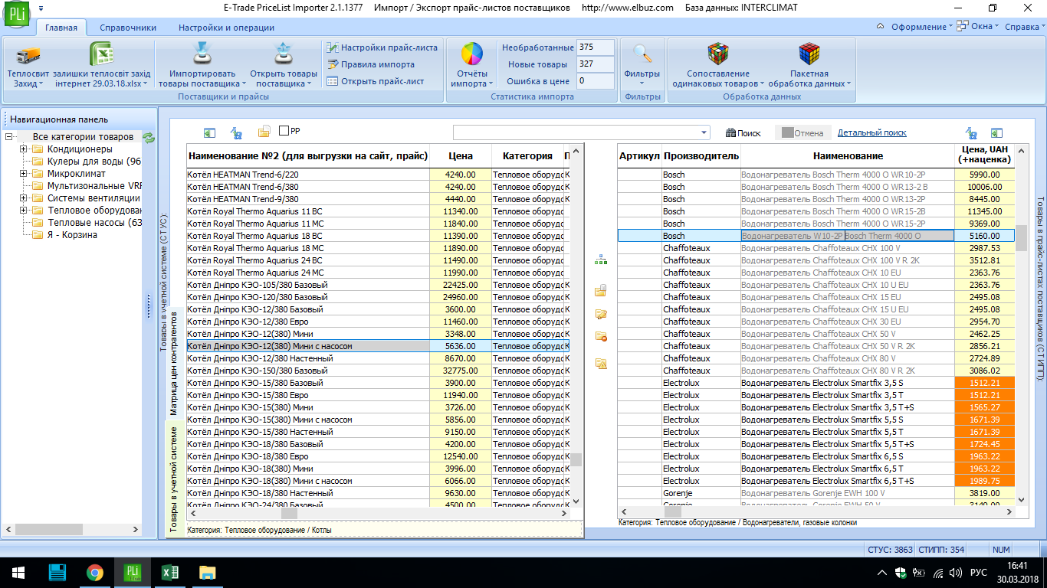Open Детальный поиск link
The width and height of the screenshot is (1047, 588).
point(872,133)
